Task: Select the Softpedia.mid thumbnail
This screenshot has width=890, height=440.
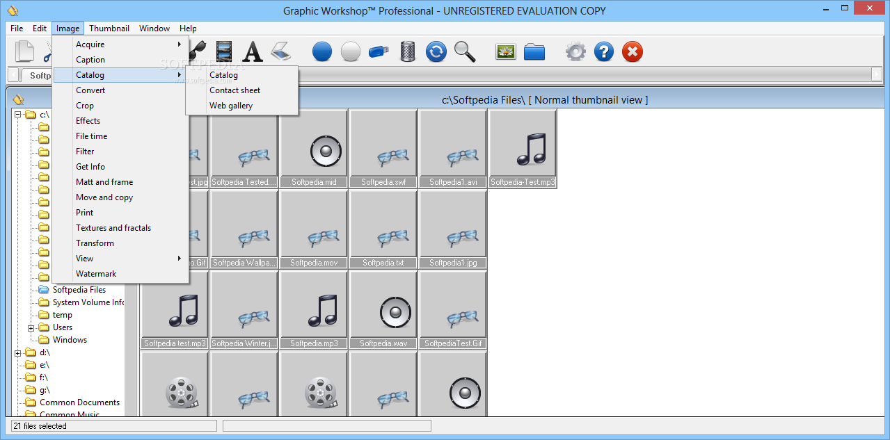Action: (x=314, y=149)
